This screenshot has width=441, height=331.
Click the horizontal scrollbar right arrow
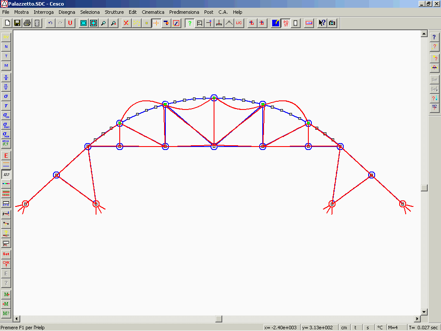click(417, 319)
